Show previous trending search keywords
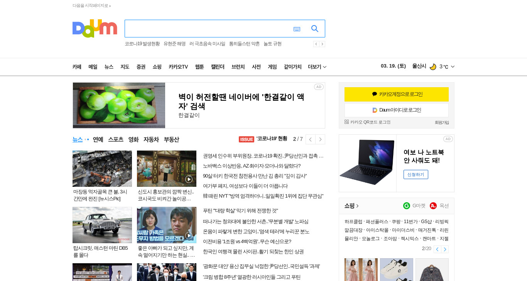This screenshot has width=527, height=281. pos(316,44)
